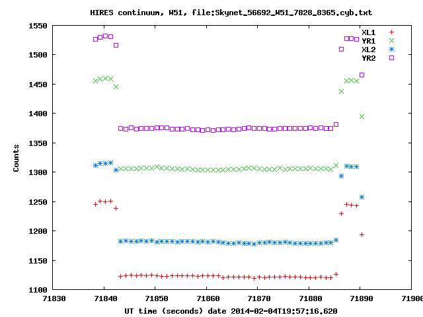Click the 1150 y-axis tick label
The width and height of the screenshot is (423, 317).
point(38,261)
